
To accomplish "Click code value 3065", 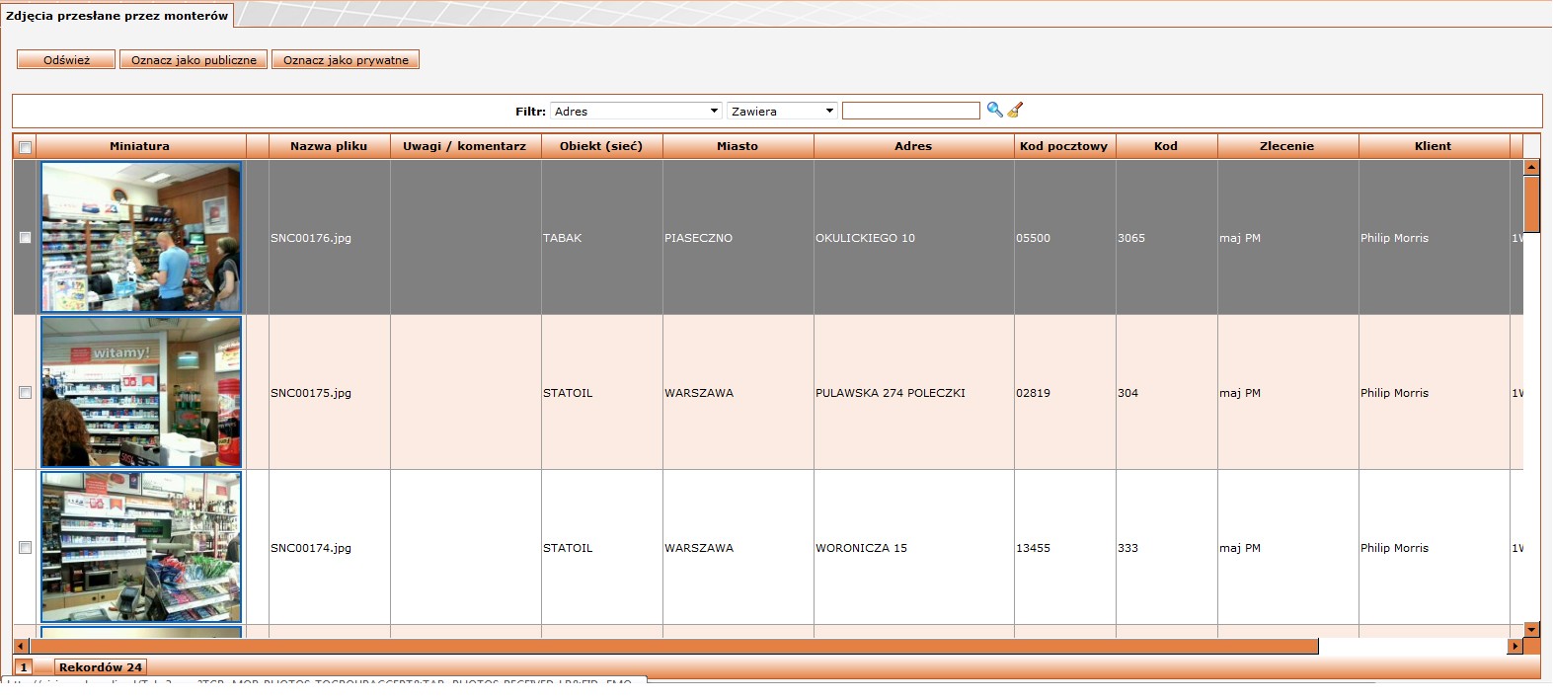I will click(1131, 238).
